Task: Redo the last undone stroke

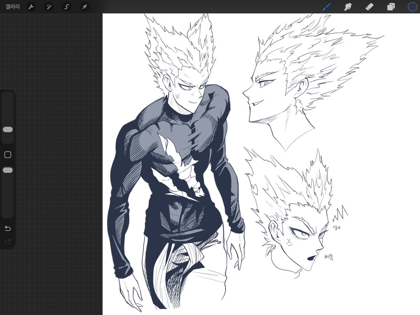Action: pyautogui.click(x=8, y=241)
